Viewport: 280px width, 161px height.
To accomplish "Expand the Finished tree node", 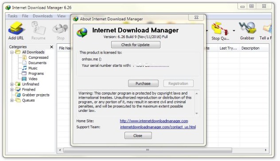I will tap(12, 89).
